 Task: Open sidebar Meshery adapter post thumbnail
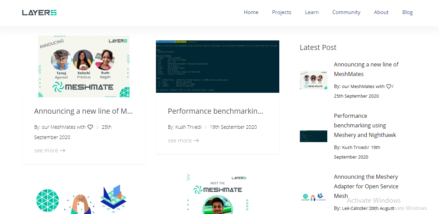coord(314,197)
